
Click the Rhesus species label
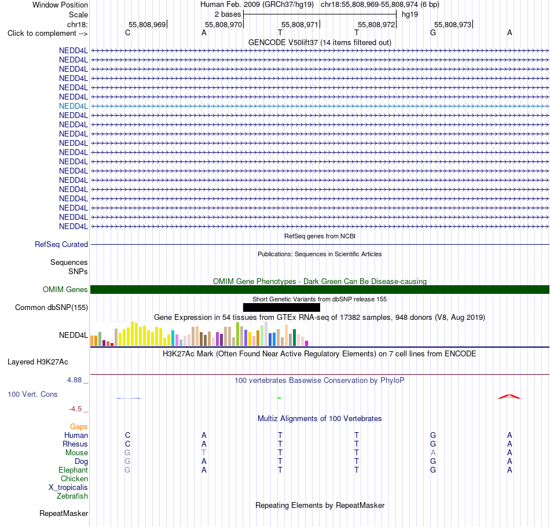[x=75, y=444]
